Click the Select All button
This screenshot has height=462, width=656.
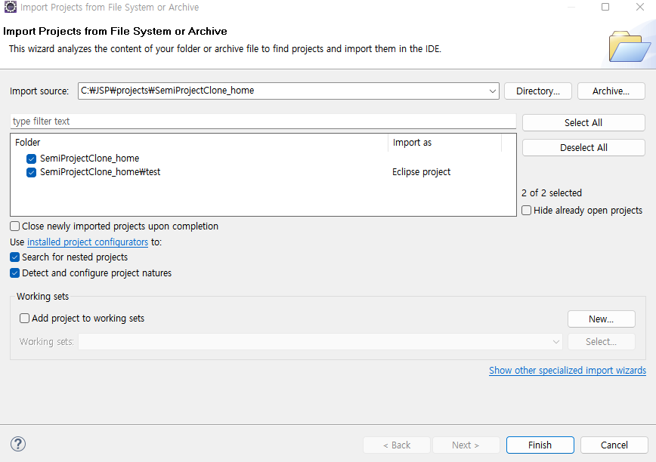(583, 123)
